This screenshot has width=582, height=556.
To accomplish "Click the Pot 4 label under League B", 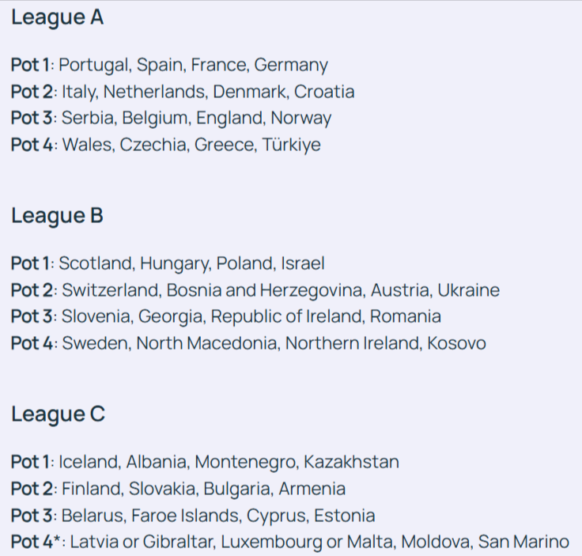I will pos(32,344).
